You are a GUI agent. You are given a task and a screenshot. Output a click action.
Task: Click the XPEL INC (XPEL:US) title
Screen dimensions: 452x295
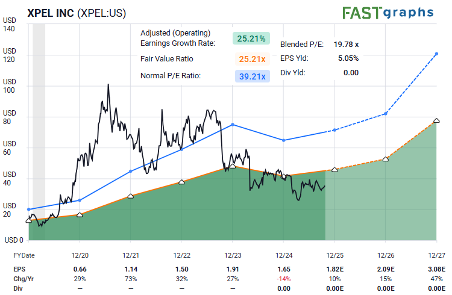tap(77, 13)
